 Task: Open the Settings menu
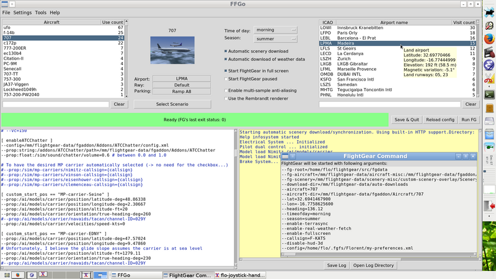tap(22, 12)
